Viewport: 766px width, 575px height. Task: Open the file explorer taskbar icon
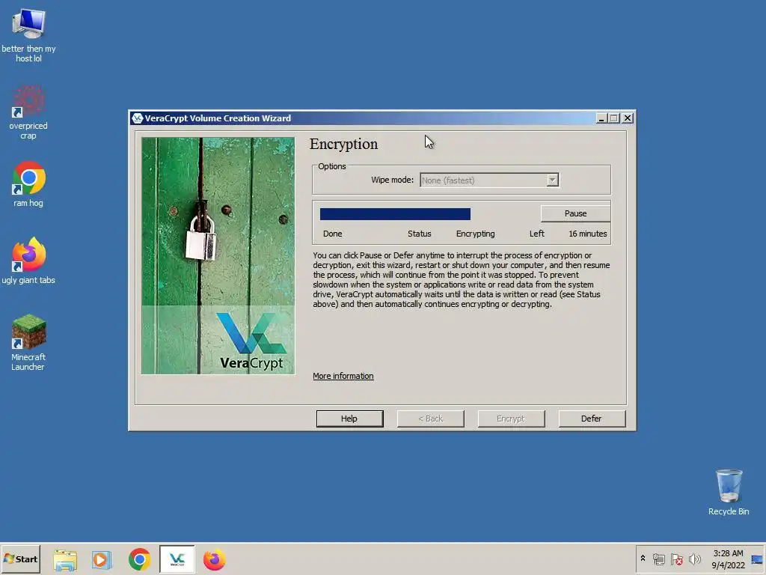[x=65, y=560]
